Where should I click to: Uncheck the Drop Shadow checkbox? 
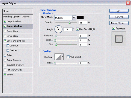pyautogui.click(x=5, y=22)
